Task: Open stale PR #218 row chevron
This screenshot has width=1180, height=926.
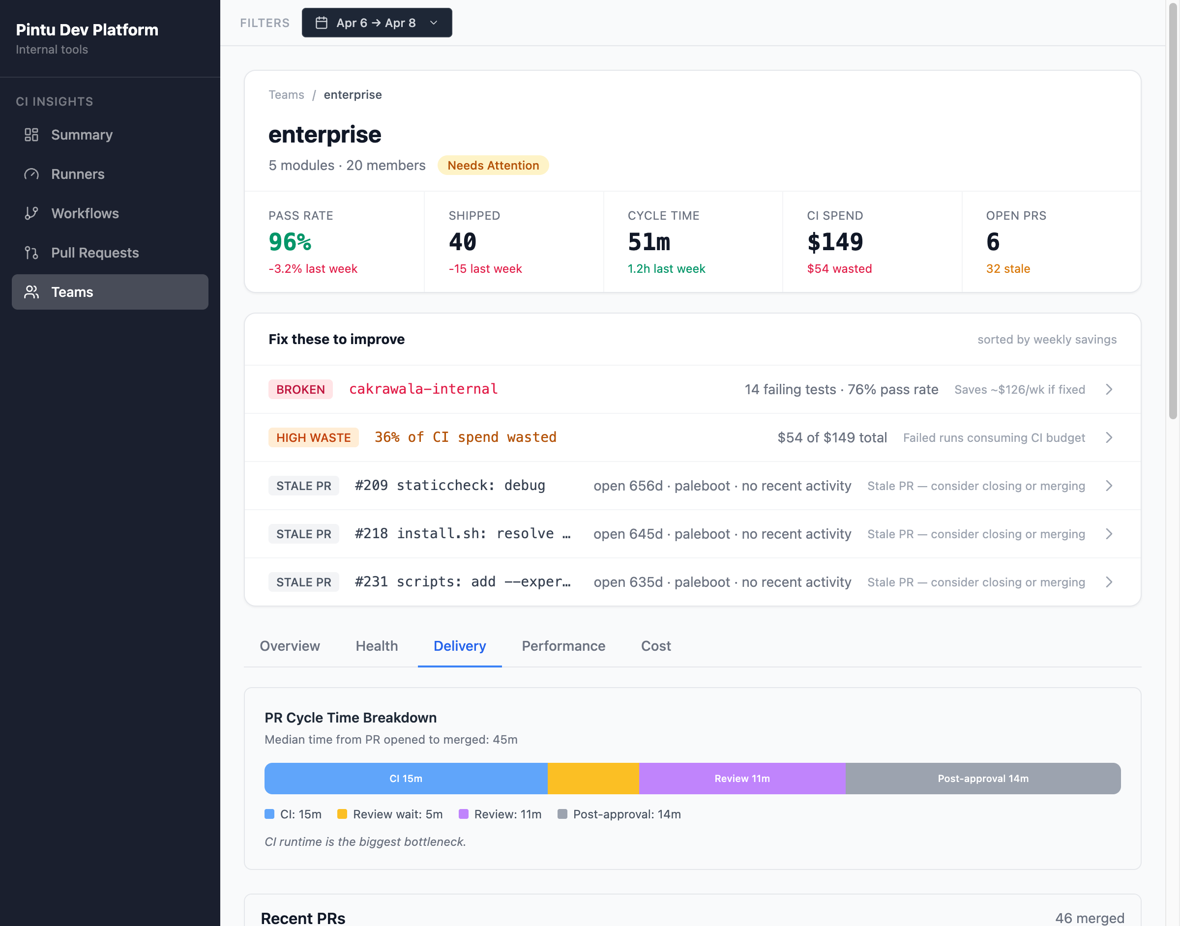Action: [x=1108, y=534]
